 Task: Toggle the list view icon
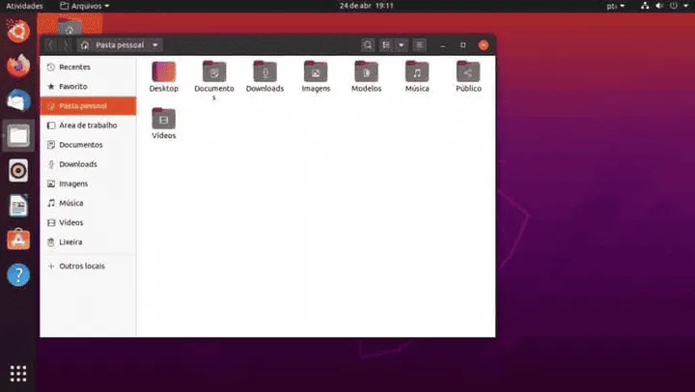point(386,45)
